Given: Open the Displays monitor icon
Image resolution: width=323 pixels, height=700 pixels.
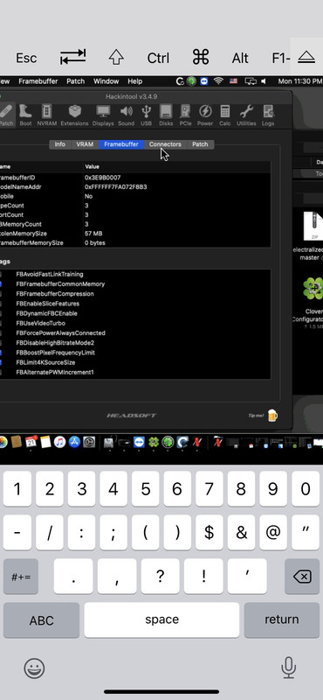Looking at the screenshot, I should click(x=103, y=115).
